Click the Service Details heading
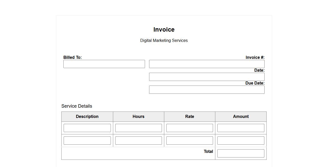The image size is (328, 167). (77, 106)
